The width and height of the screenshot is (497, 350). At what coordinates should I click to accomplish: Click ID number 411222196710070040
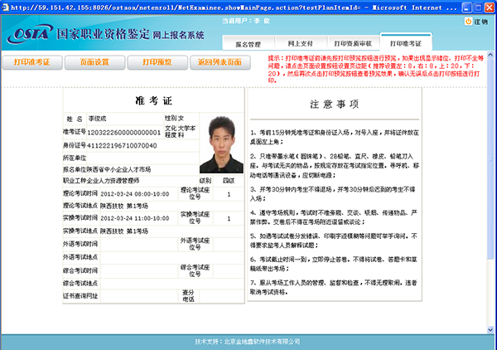pos(122,146)
